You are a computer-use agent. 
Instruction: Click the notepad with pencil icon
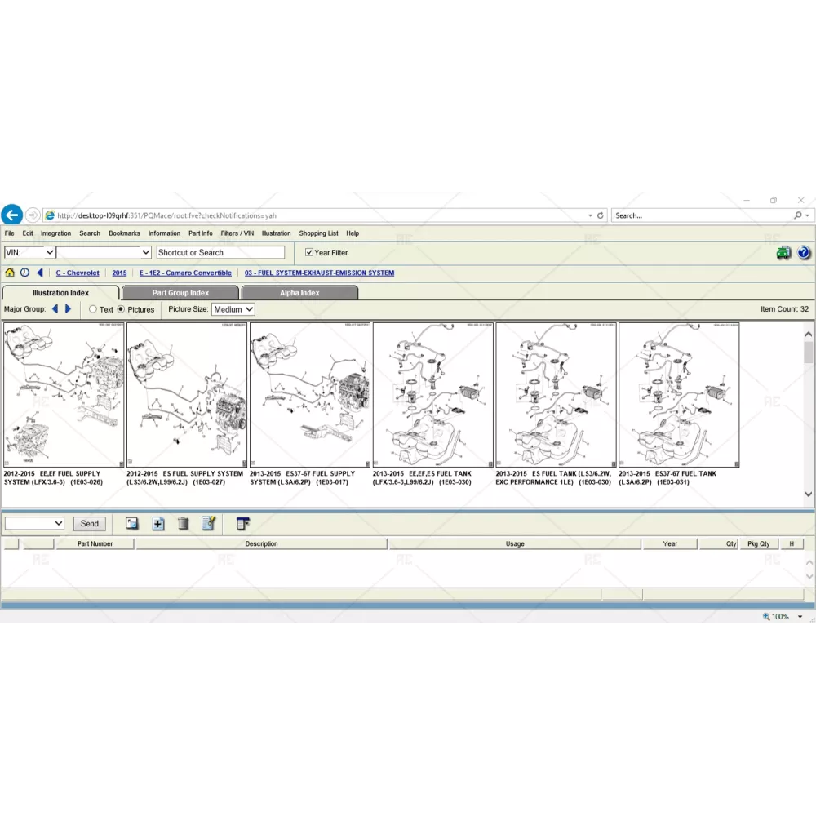[209, 524]
